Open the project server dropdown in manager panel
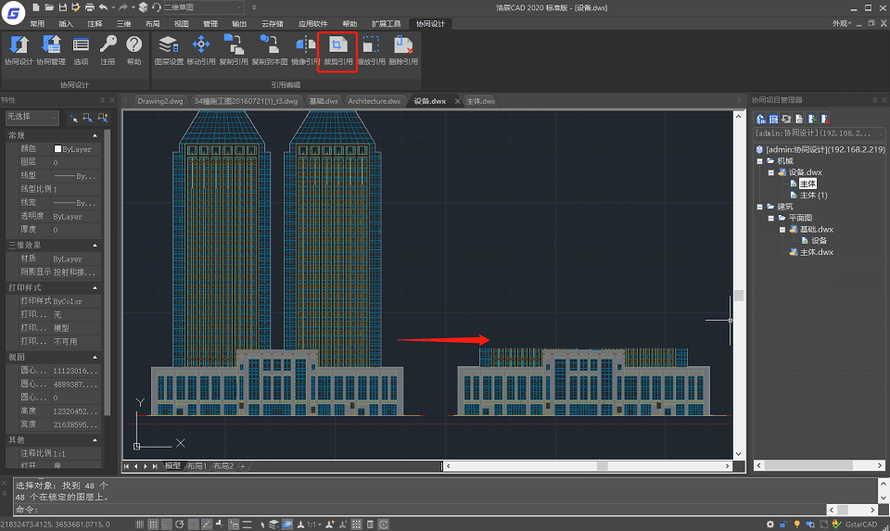The image size is (890, 531). tap(819, 133)
